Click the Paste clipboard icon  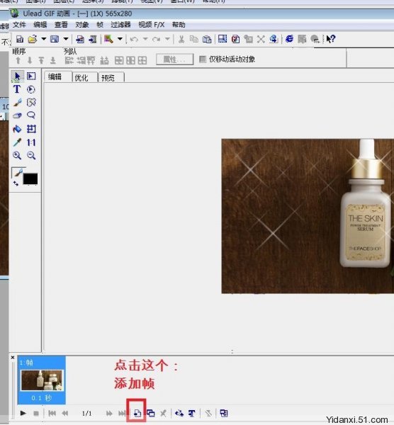point(207,39)
